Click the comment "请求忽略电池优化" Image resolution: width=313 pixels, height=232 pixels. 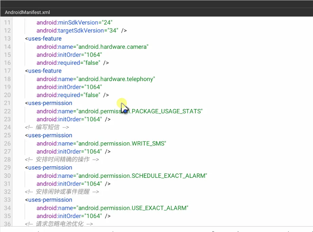click(x=59, y=224)
